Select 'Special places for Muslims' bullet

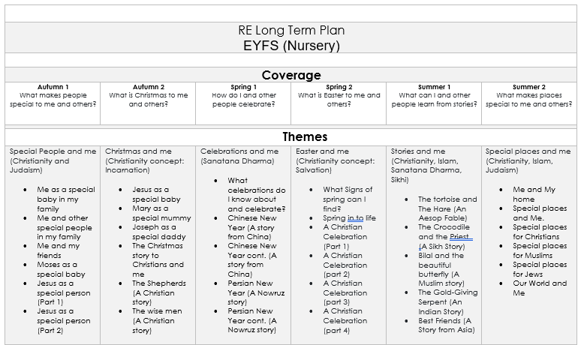540,250
